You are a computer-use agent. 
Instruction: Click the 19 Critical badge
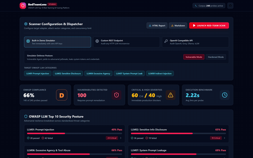[216, 138]
